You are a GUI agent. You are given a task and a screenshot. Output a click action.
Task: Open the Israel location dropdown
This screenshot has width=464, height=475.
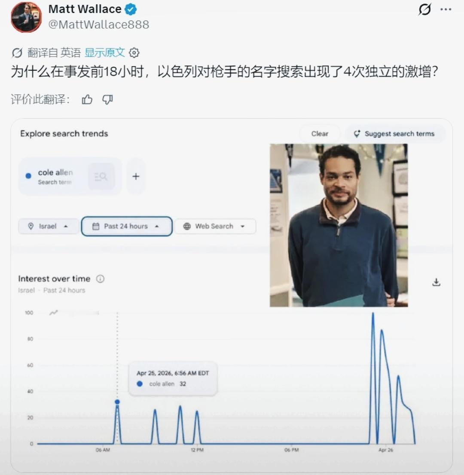click(49, 226)
